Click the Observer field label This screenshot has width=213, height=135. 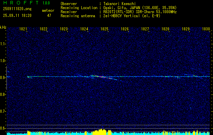coord(69,4)
